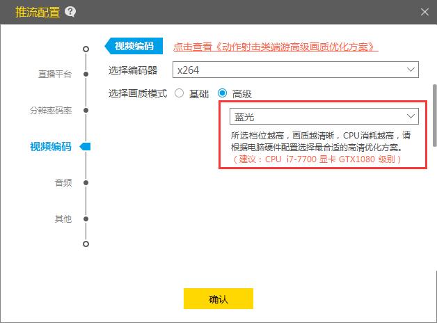Screen dimensions: 437x323
Task: Go to the 分辨率码率 section
Action: [x=51, y=111]
